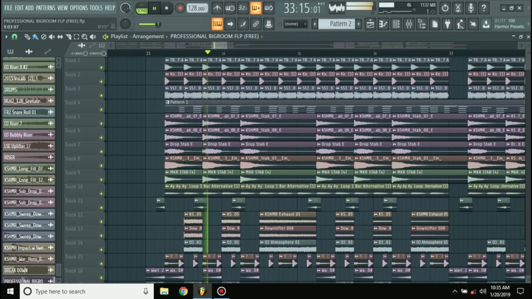
Task: Open the EDIT menu
Action: 19,8
